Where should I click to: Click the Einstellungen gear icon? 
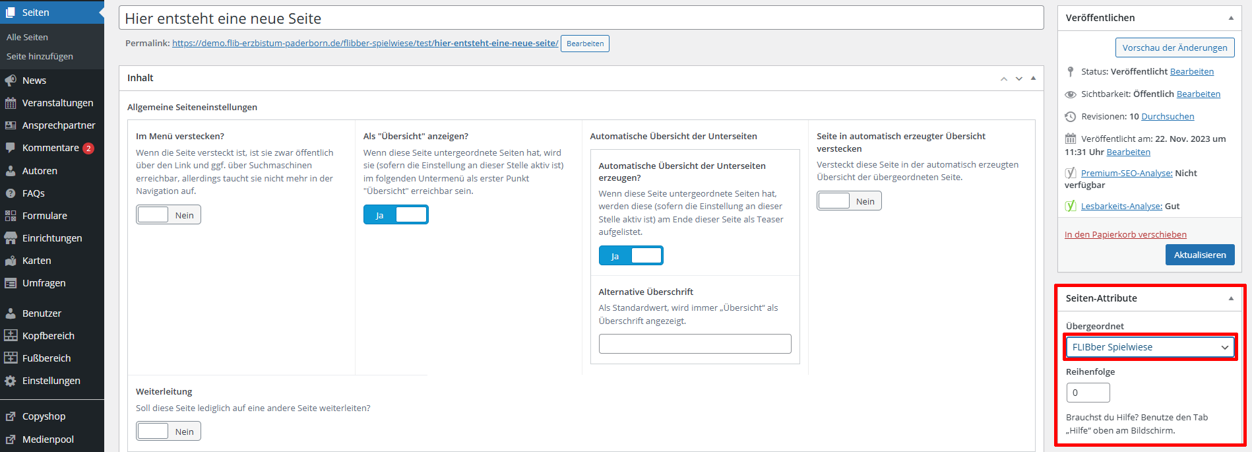click(x=11, y=381)
